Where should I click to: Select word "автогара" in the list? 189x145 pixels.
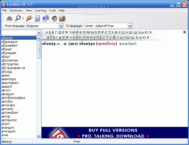coord(19,105)
